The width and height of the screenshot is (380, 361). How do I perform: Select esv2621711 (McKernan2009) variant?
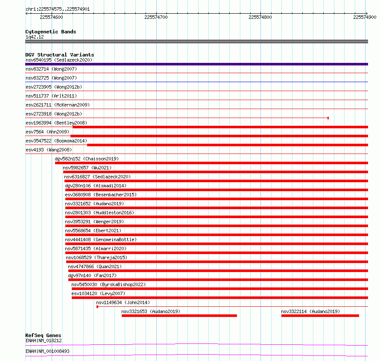[x=58, y=105]
